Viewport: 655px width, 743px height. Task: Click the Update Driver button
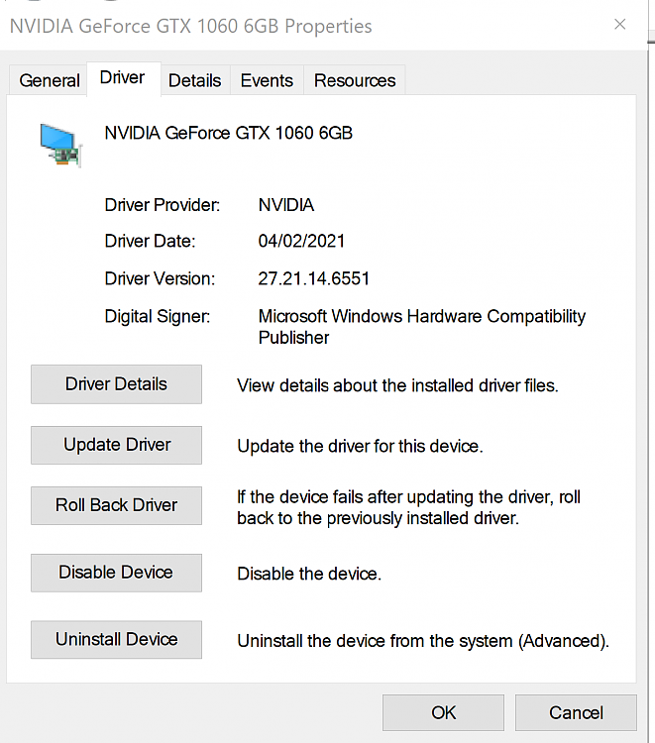point(116,445)
